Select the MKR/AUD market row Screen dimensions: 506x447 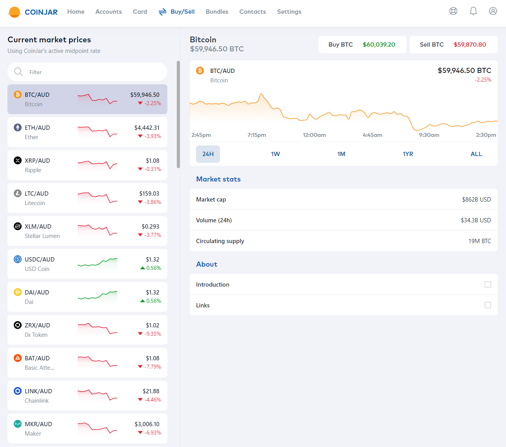(x=87, y=429)
